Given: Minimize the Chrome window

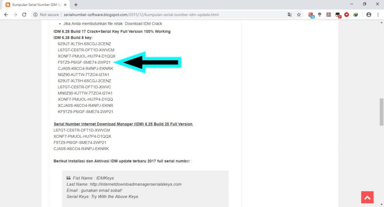Looking at the screenshot, I should point(352,4).
